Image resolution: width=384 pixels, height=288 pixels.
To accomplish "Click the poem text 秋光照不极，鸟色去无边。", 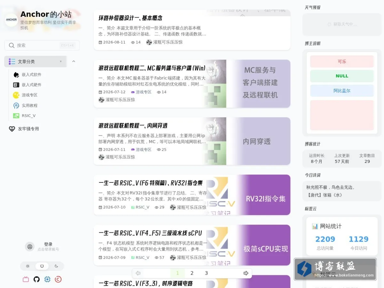I will [331, 188].
